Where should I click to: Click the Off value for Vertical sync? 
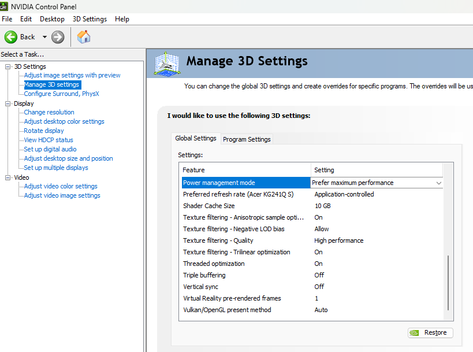point(319,287)
